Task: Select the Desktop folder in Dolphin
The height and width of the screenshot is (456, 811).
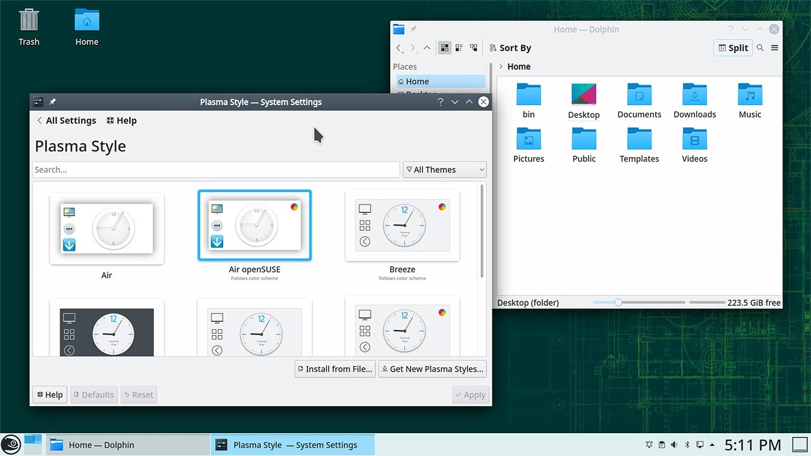Action: pyautogui.click(x=584, y=101)
